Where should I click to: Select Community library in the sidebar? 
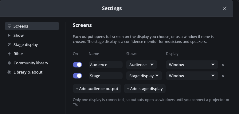click(x=32, y=63)
